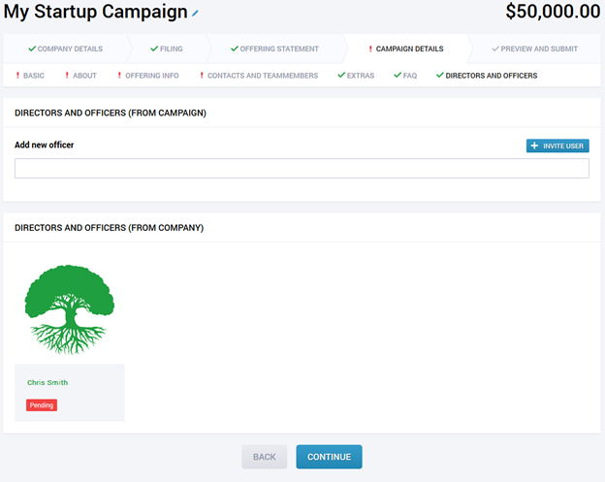Click the Continue button

[329, 457]
